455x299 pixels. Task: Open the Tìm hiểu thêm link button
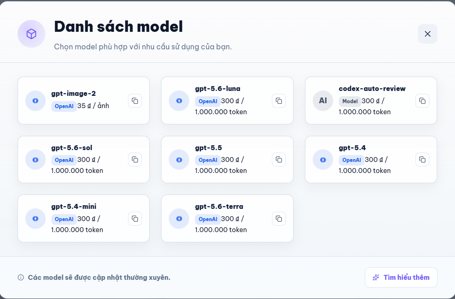point(401,277)
